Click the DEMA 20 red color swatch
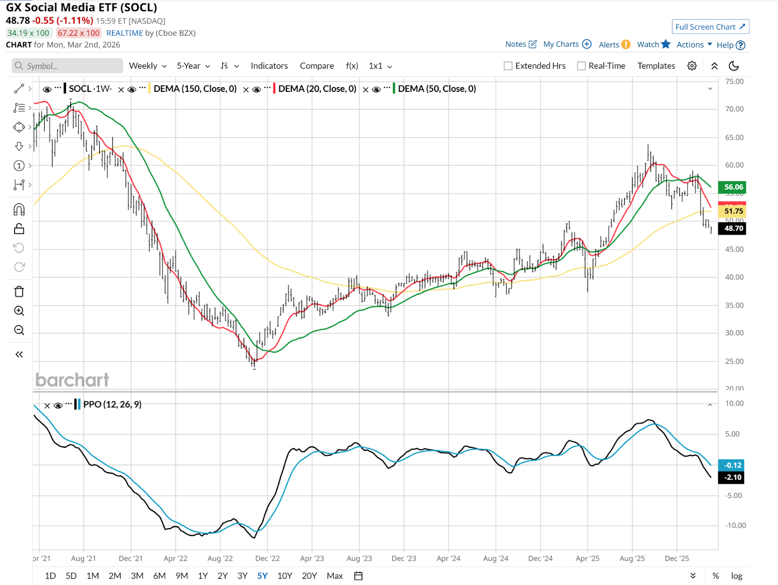This screenshot has height=585, width=778. coord(275,89)
